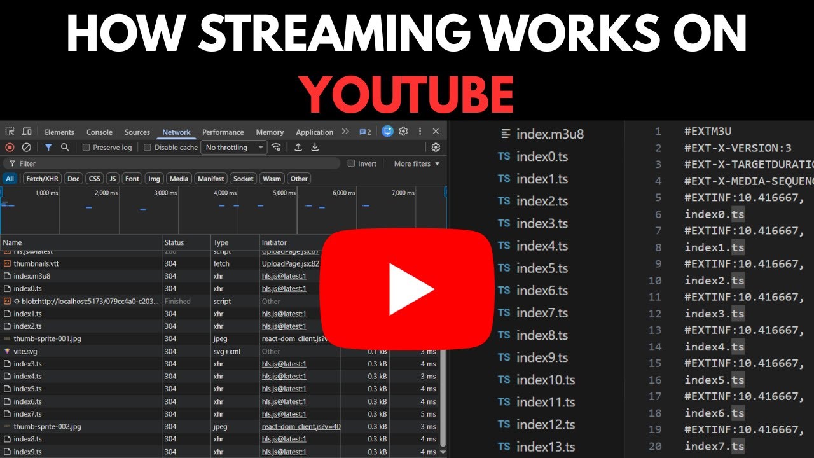Filter requests by Img type
This screenshot has width=814, height=458.
pyautogui.click(x=154, y=179)
